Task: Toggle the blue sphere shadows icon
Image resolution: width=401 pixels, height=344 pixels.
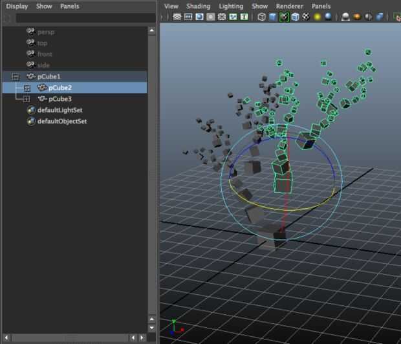Action: [x=328, y=17]
